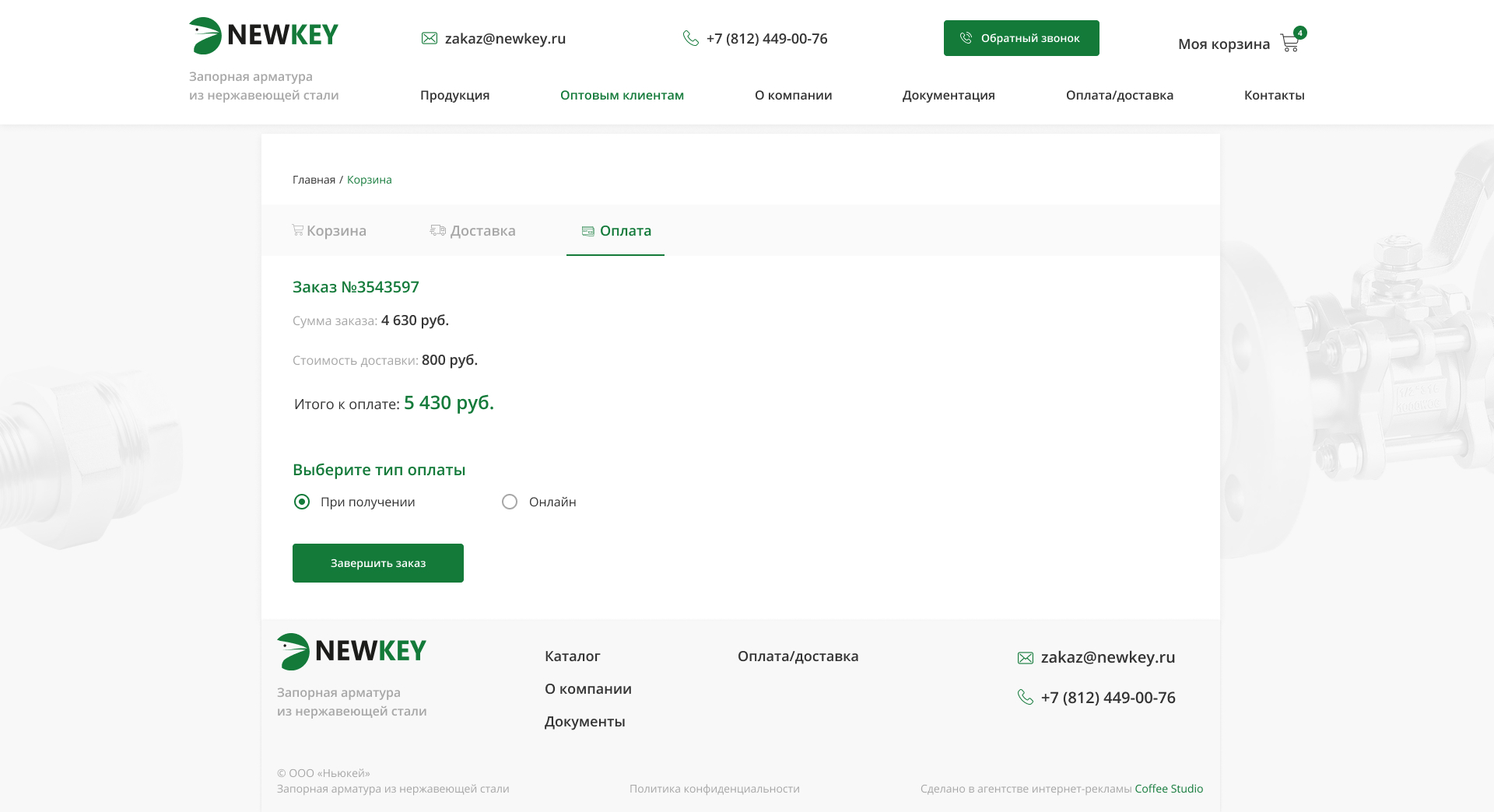The image size is (1494, 812).
Task: Open the Оплата/доставка footer link
Action: point(798,656)
